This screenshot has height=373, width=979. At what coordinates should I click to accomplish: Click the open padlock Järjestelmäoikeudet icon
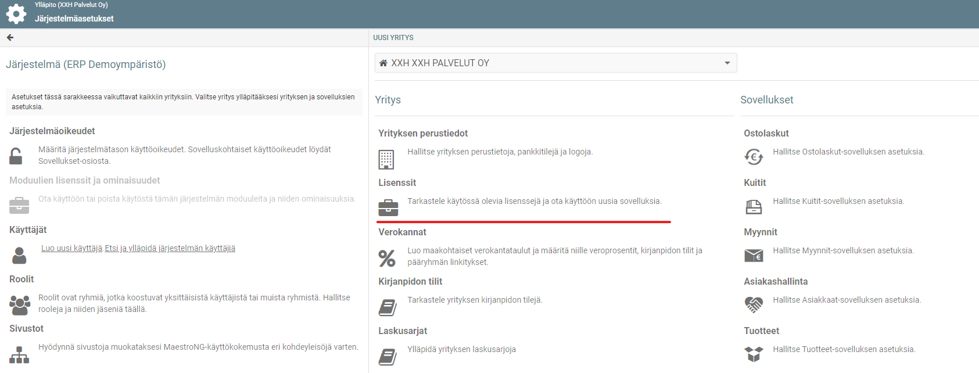point(16,156)
